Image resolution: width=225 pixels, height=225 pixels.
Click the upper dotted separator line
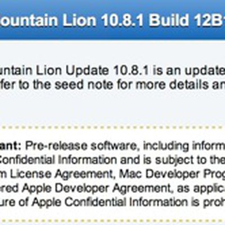click(112, 128)
